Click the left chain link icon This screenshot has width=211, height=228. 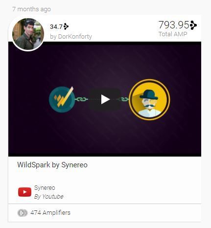pyautogui.click(x=81, y=99)
